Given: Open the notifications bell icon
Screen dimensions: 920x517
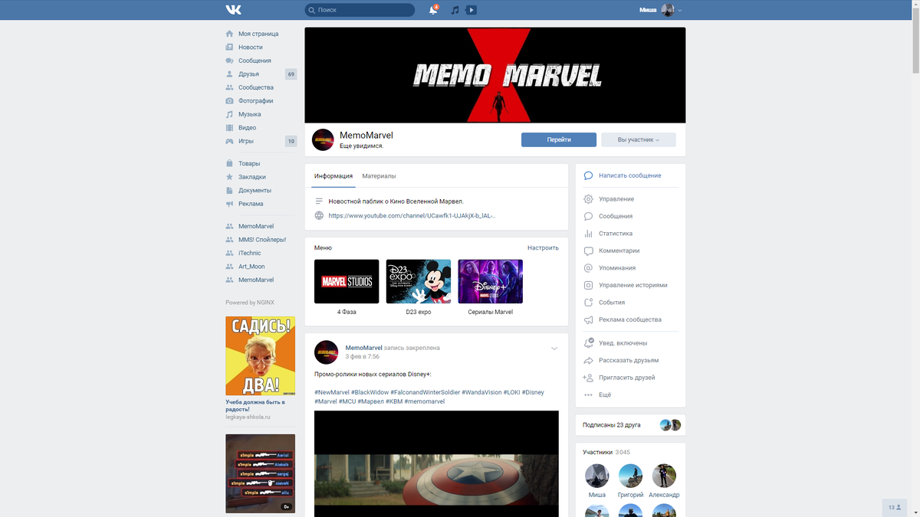Looking at the screenshot, I should (433, 10).
